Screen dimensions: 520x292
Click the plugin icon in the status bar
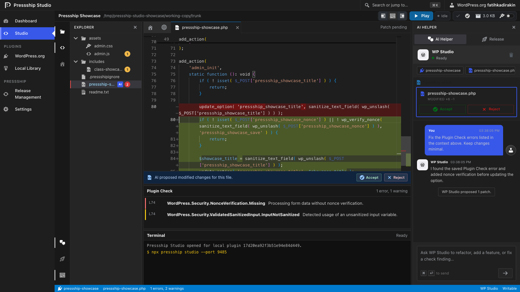tap(60, 288)
